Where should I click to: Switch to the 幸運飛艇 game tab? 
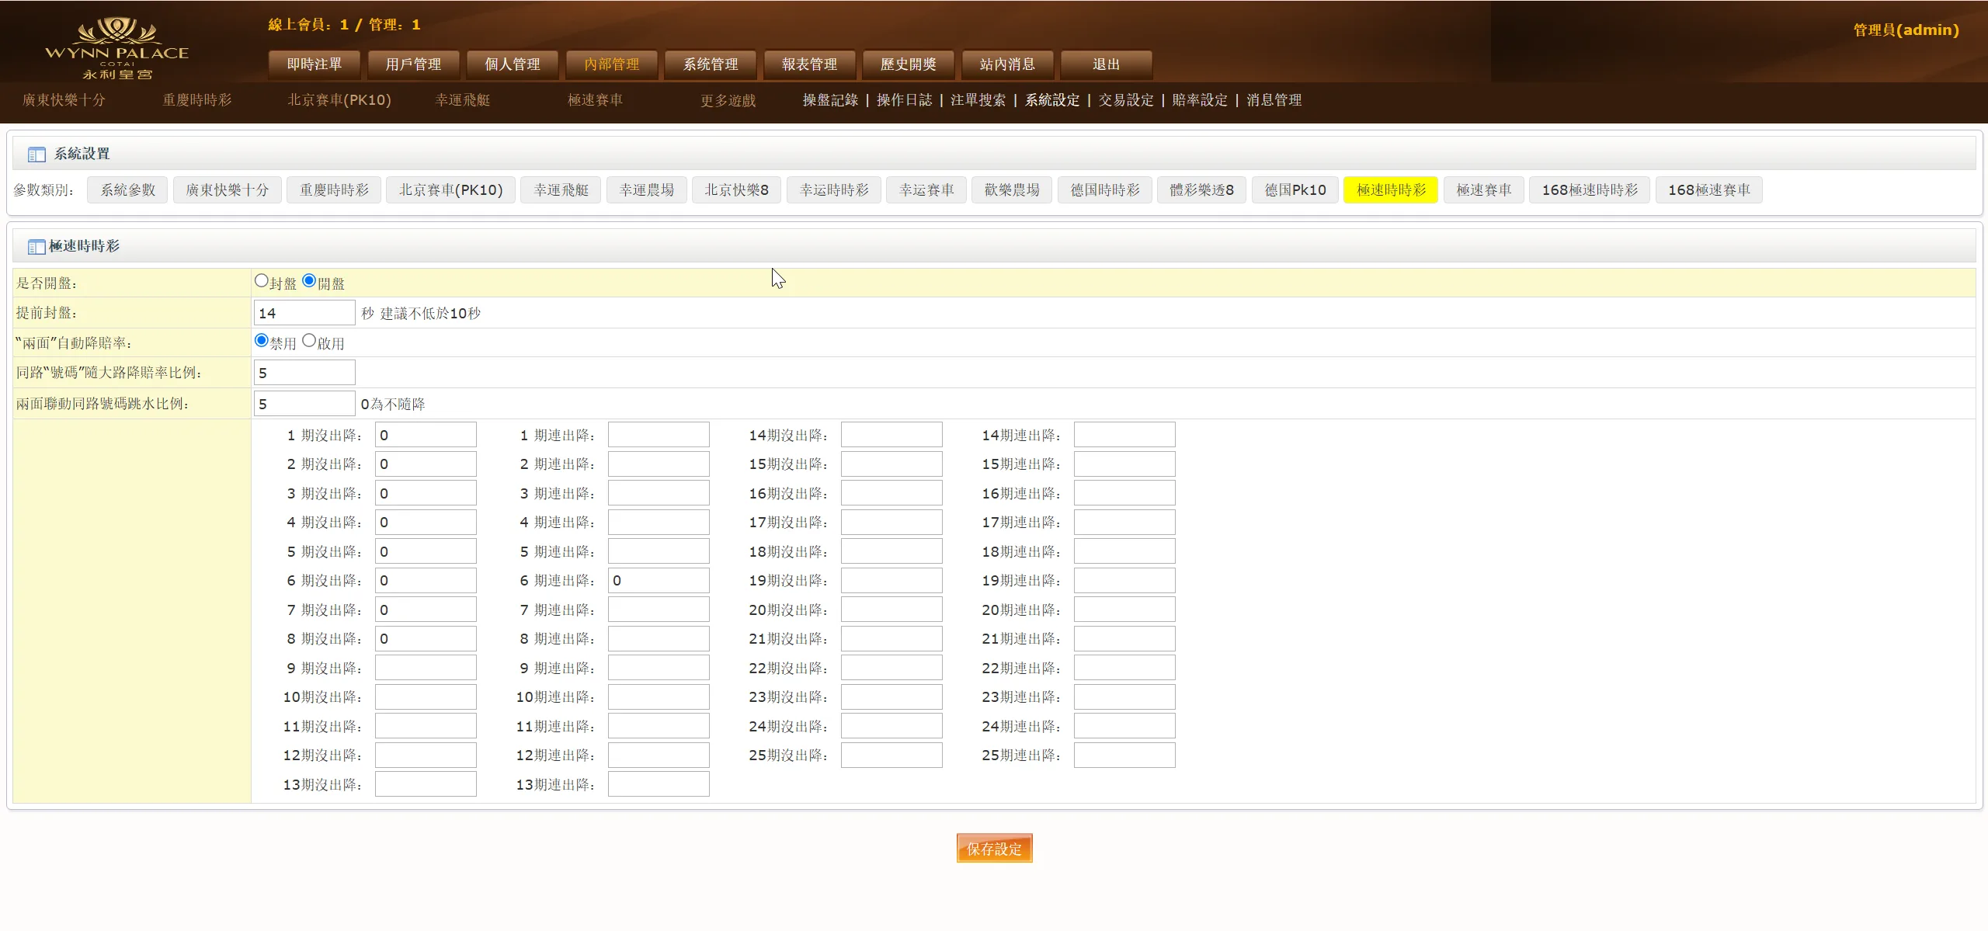pyautogui.click(x=464, y=100)
